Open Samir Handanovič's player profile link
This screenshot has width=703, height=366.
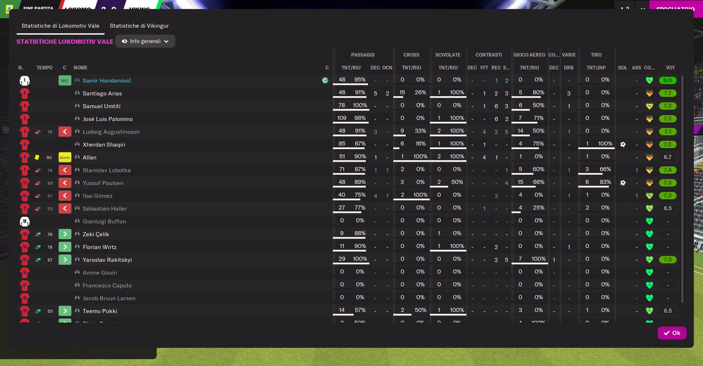[107, 81]
